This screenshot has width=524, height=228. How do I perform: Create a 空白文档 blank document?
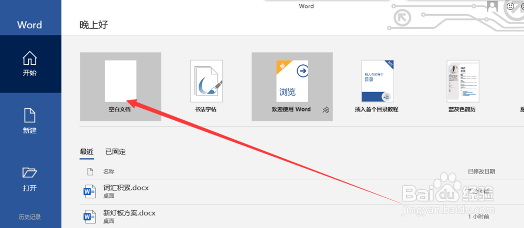(121, 87)
